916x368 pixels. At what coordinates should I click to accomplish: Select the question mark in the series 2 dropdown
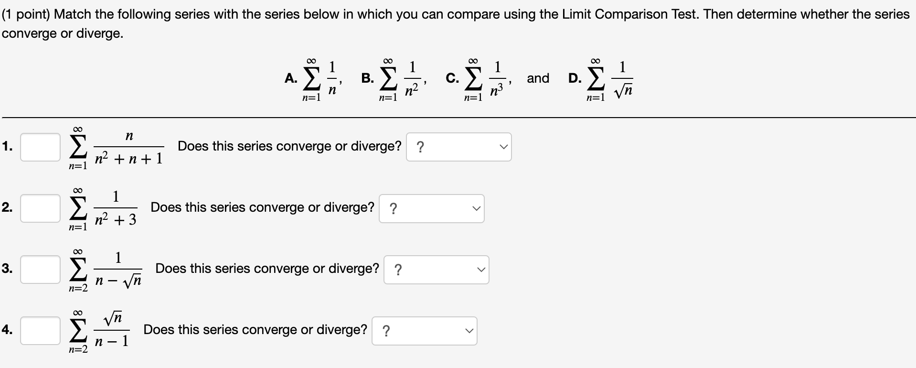click(x=393, y=207)
